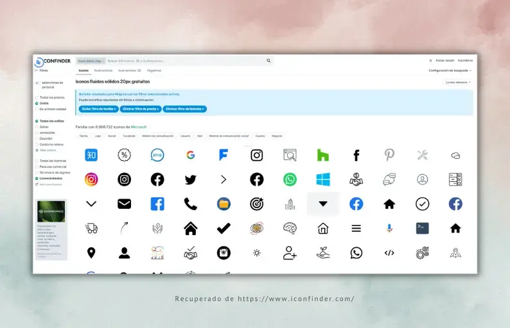Screen dimensions: 510x328
Task: Select the semisólido style option
Action: coord(45,133)
